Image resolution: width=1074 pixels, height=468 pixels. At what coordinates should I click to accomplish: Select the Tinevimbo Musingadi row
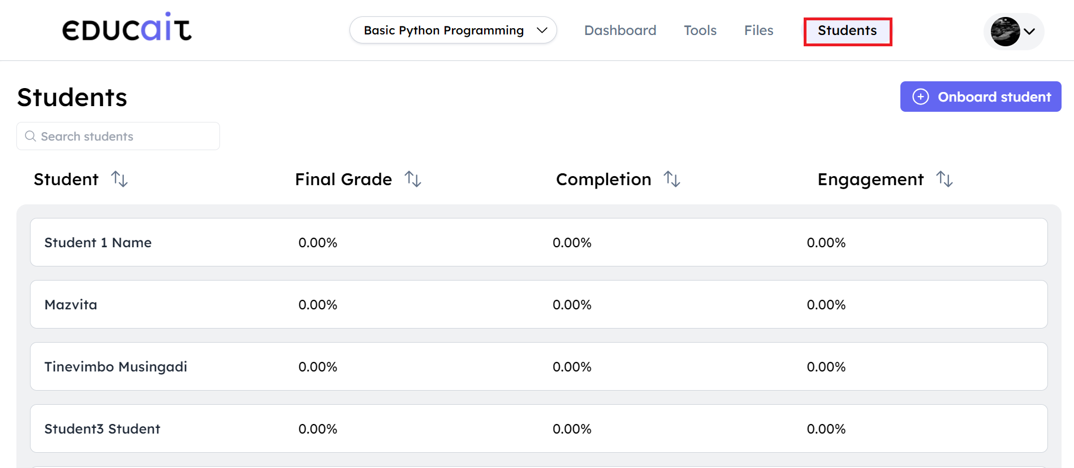point(116,367)
